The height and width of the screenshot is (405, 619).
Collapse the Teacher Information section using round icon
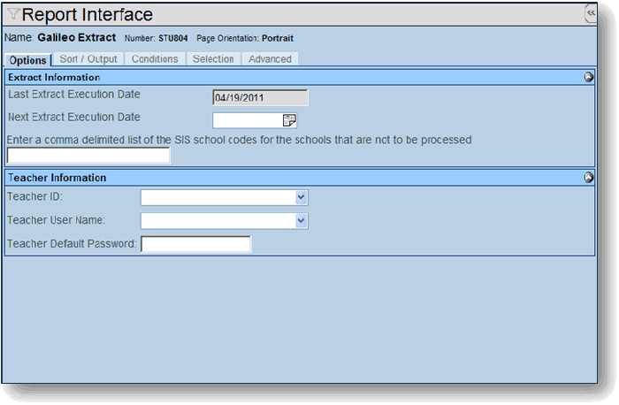point(588,177)
